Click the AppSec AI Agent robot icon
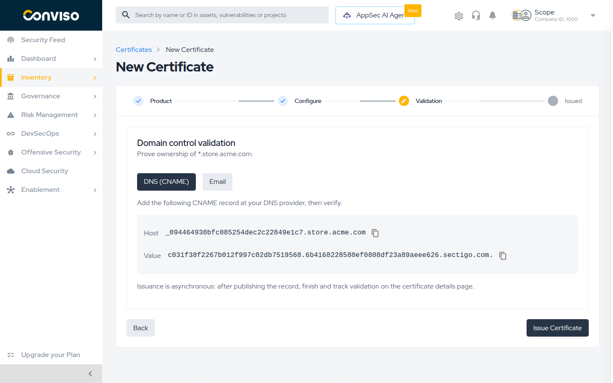613x383 pixels. tap(347, 15)
